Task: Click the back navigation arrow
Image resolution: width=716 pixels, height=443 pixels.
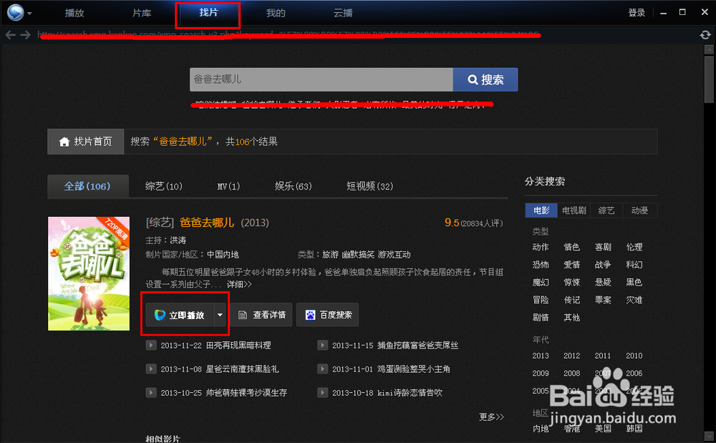Action: pos(9,33)
